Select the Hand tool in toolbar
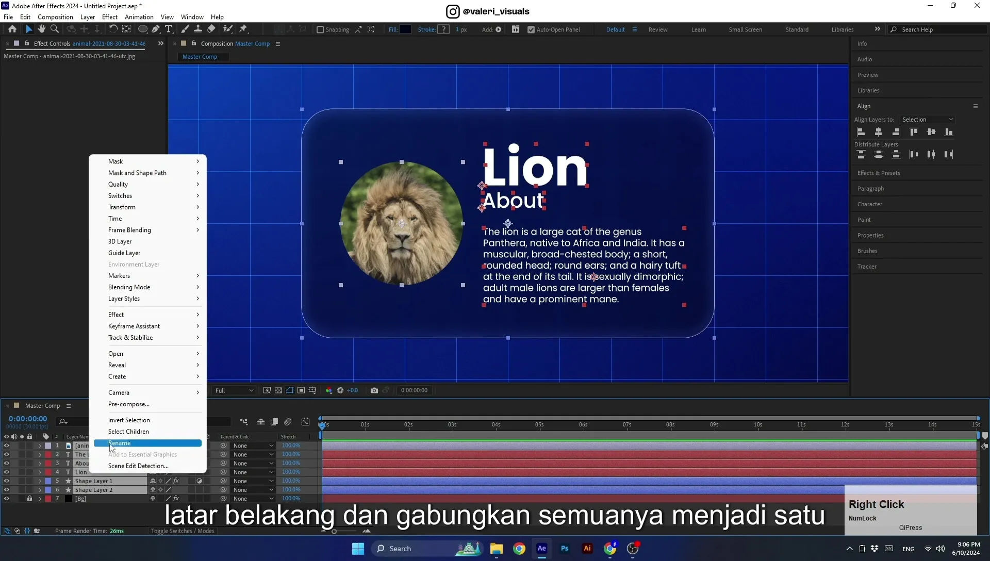Image resolution: width=990 pixels, height=561 pixels. (42, 29)
